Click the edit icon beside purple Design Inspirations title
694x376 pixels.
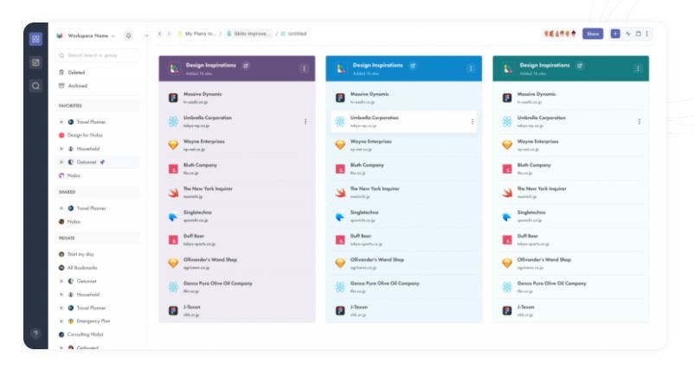246,66
